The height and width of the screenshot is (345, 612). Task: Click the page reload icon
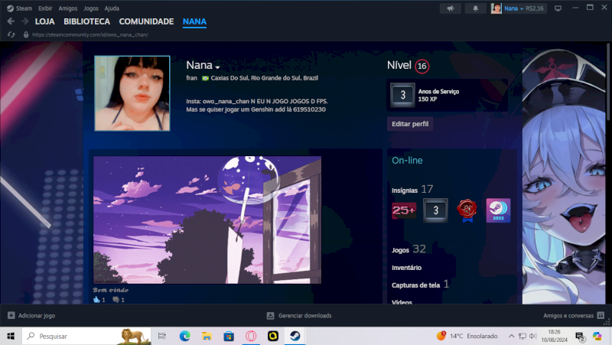tap(11, 34)
